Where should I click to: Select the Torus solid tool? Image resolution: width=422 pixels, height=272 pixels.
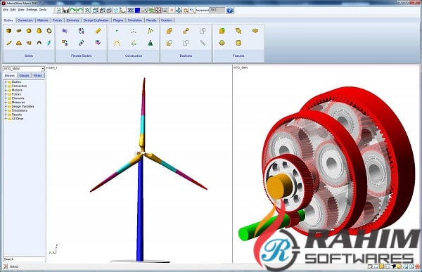tap(49, 31)
